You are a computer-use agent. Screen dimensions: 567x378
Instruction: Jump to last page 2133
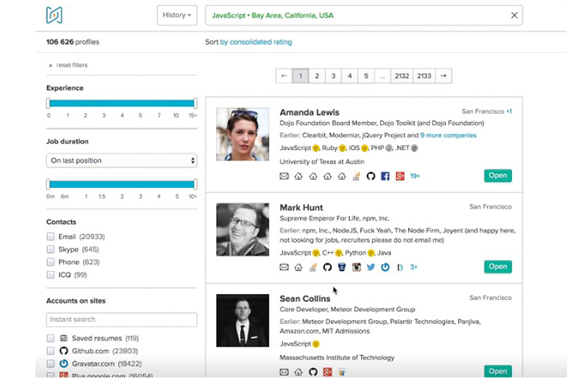coord(424,76)
